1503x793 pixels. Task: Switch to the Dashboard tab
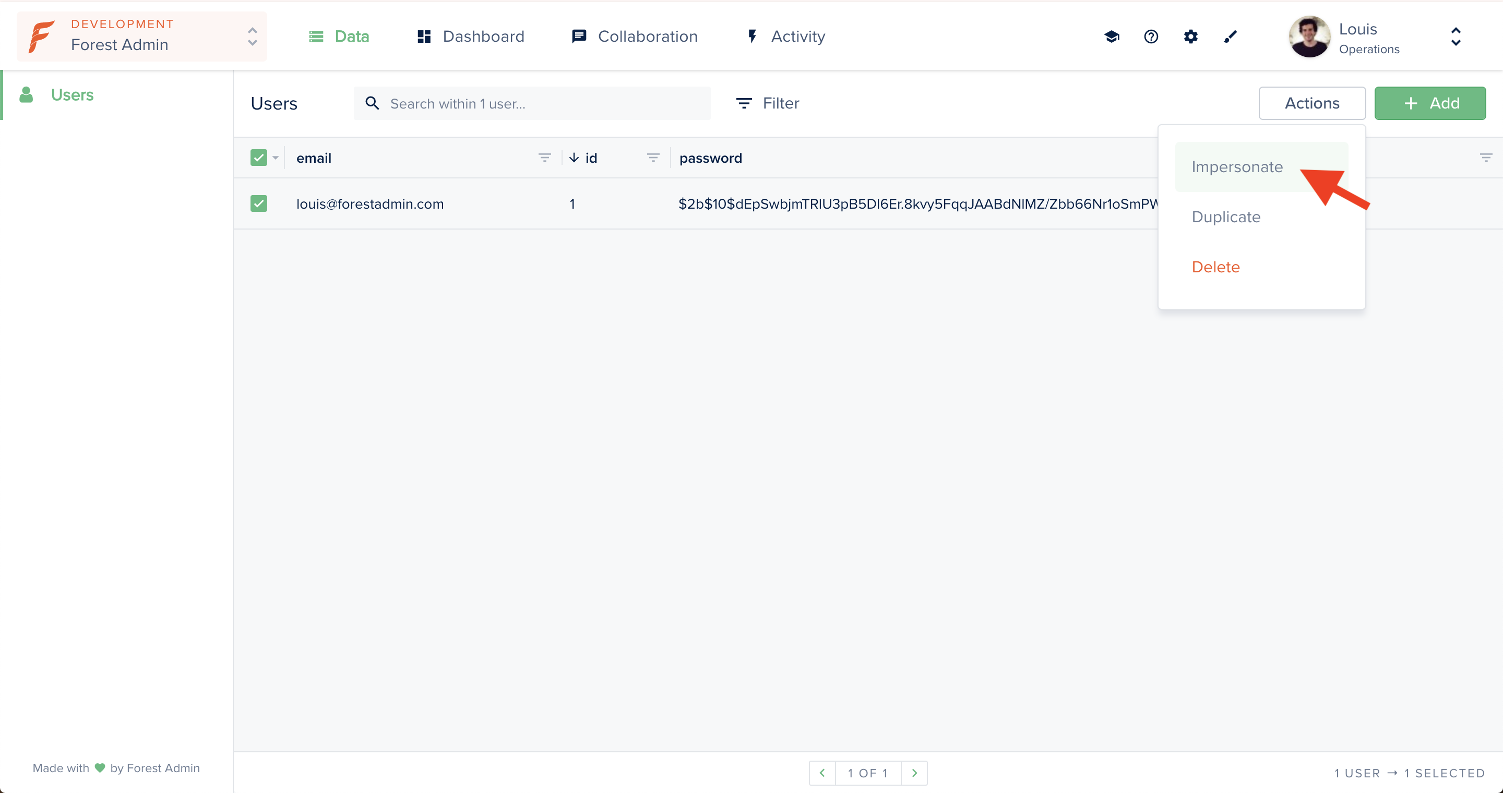click(470, 36)
